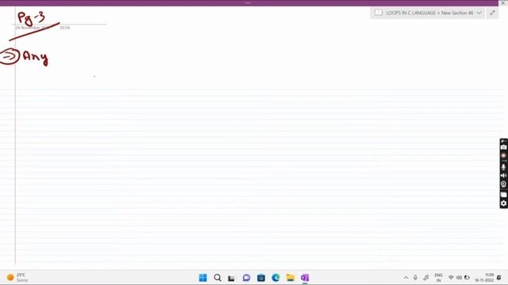This screenshot has height=285, width=508.
Task: Toggle the recorder microphone
Action: (x=503, y=167)
